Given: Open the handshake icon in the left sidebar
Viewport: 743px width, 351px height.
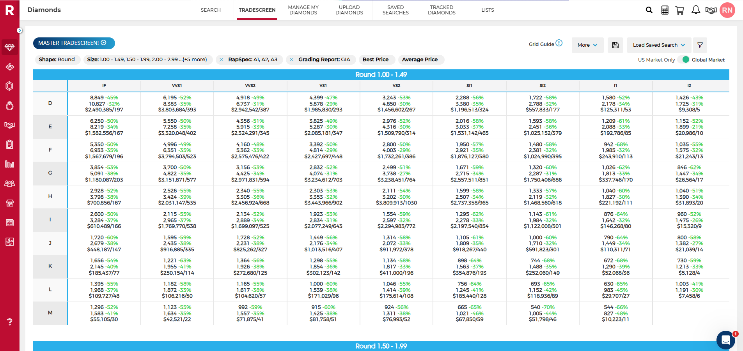Looking at the screenshot, I should coord(10,125).
